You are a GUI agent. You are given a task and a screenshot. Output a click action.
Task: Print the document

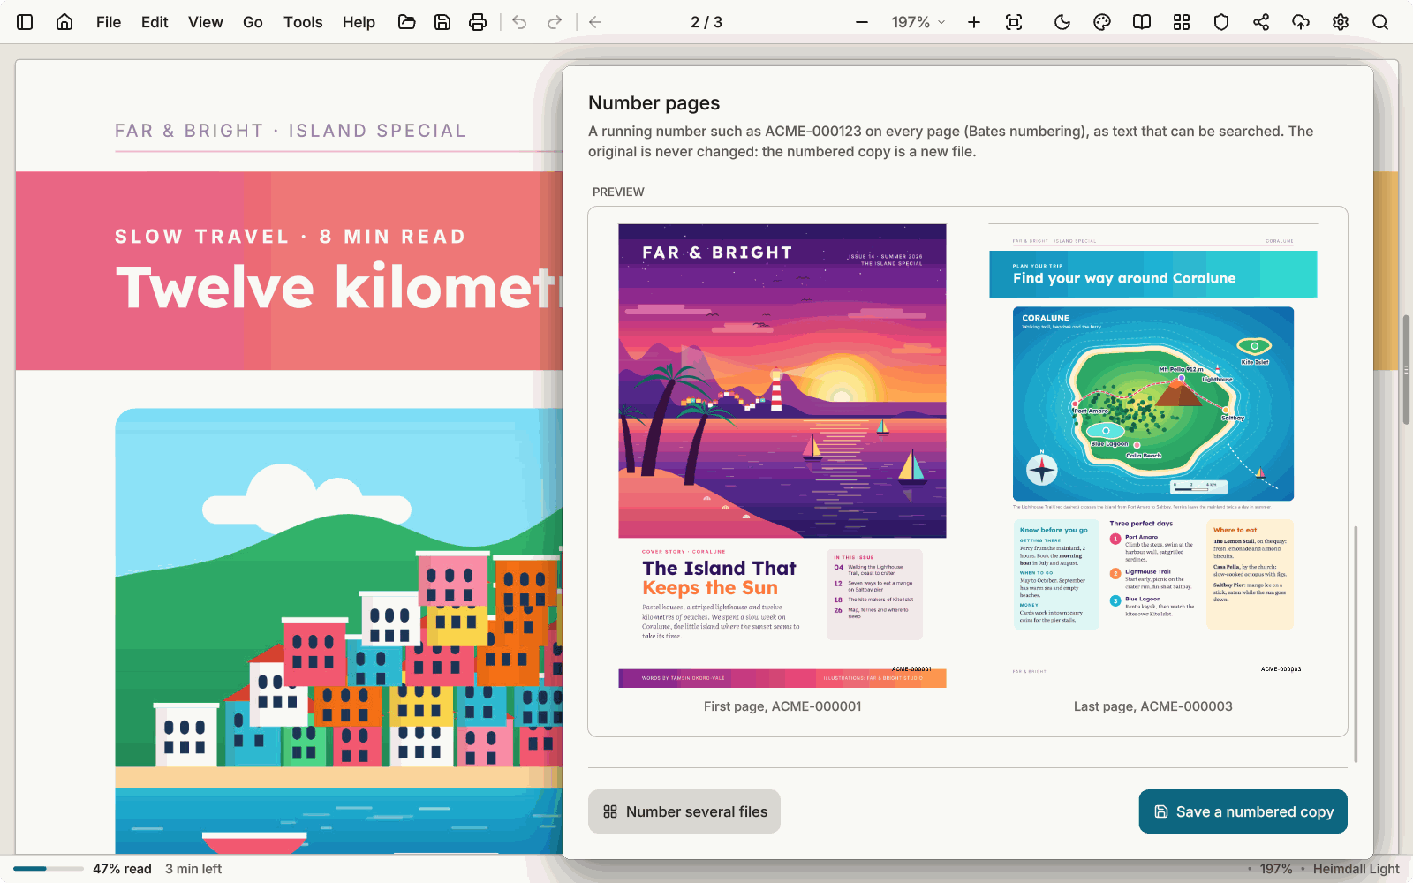pyautogui.click(x=478, y=22)
